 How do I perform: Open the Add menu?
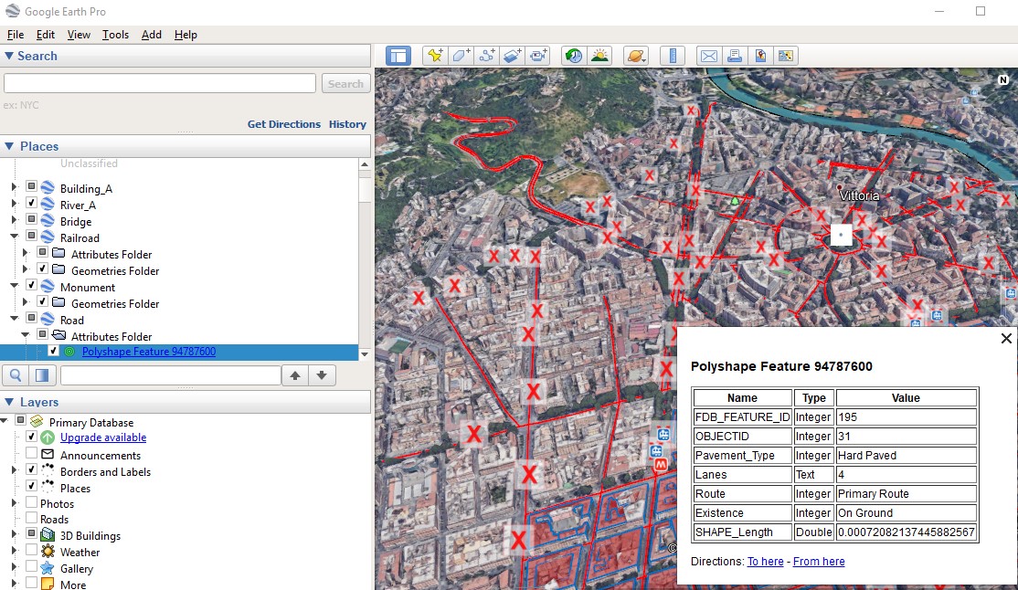pyautogui.click(x=152, y=35)
